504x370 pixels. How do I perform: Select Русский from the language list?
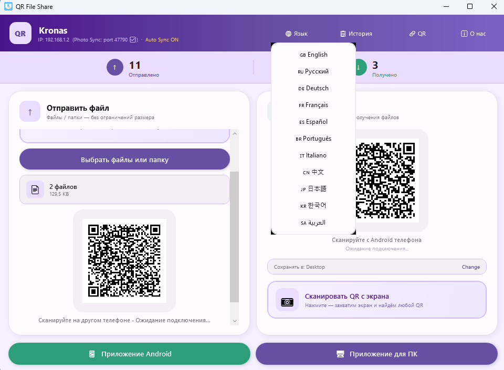313,71
